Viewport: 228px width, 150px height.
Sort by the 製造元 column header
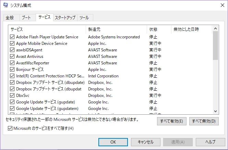tap(117, 29)
